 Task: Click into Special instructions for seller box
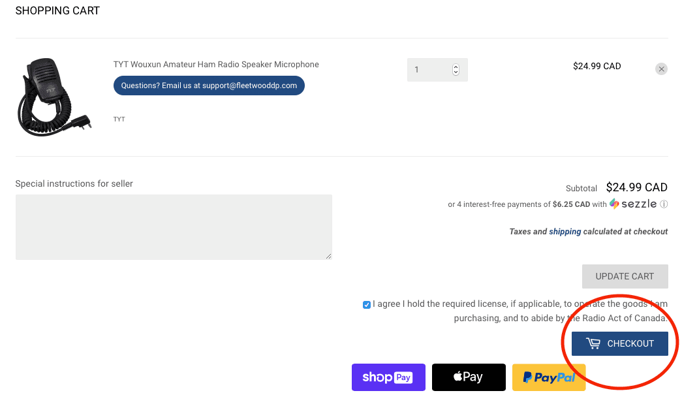point(174,227)
